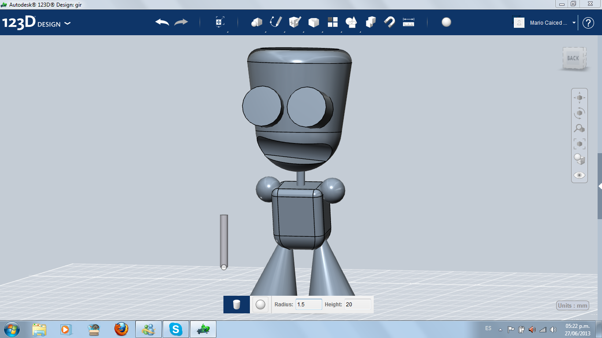Expand the account dropdown arrow
The image size is (602, 338).
[574, 23]
